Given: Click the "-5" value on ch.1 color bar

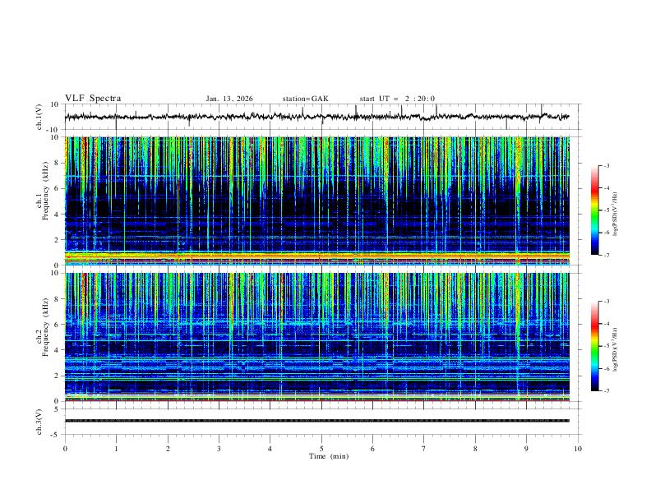Looking at the screenshot, I should [607, 210].
